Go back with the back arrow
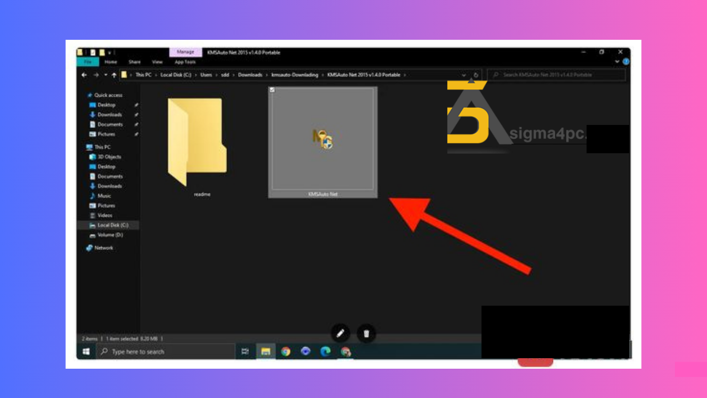The width and height of the screenshot is (707, 398). (x=84, y=75)
